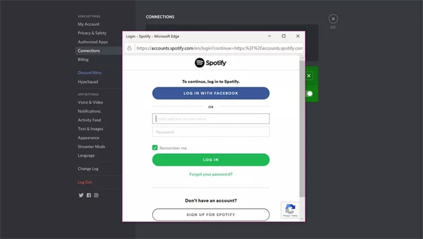Screen dimensions: 423x239
Task: Open Facebook icon in Discord sidebar
Action: coord(89,195)
